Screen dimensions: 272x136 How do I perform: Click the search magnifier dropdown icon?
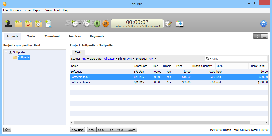pyautogui.click(x=208, y=59)
